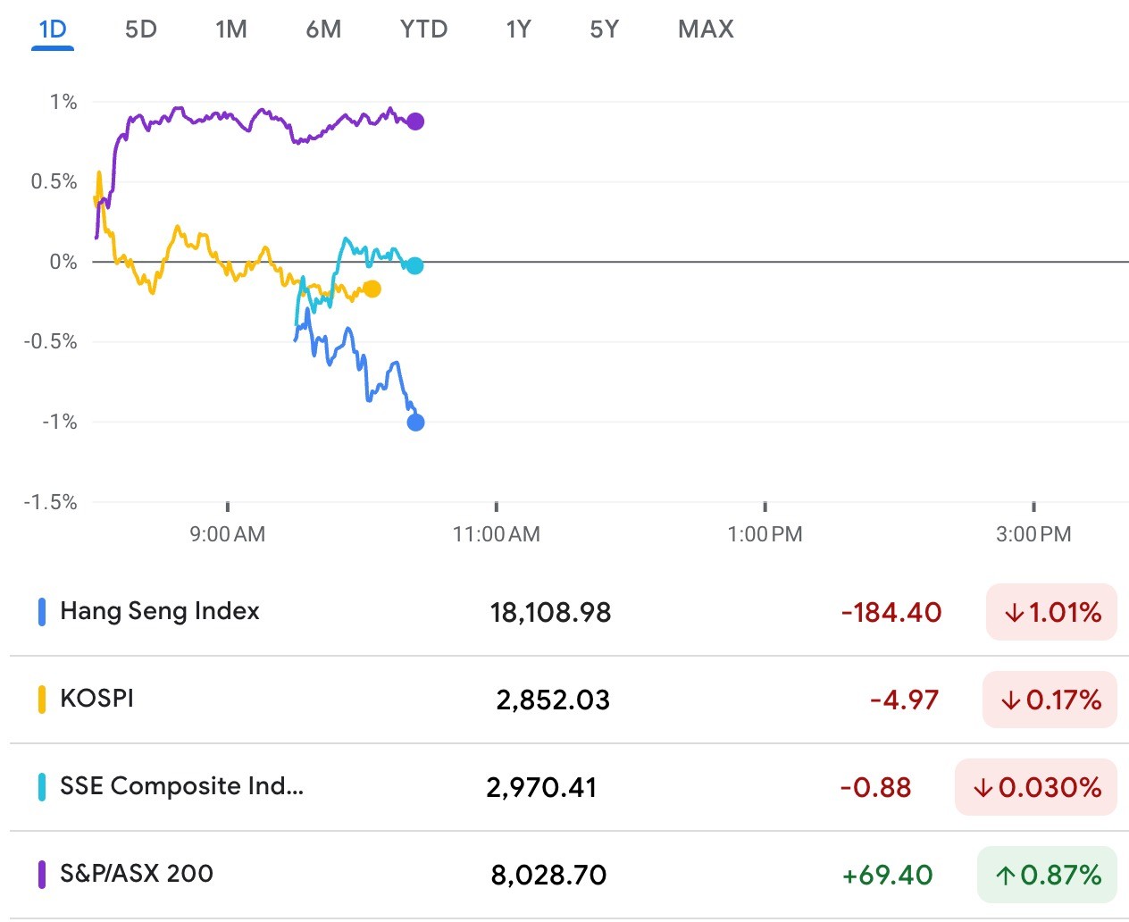
Task: Click the KOSPI price 2,852.03
Action: (x=553, y=700)
